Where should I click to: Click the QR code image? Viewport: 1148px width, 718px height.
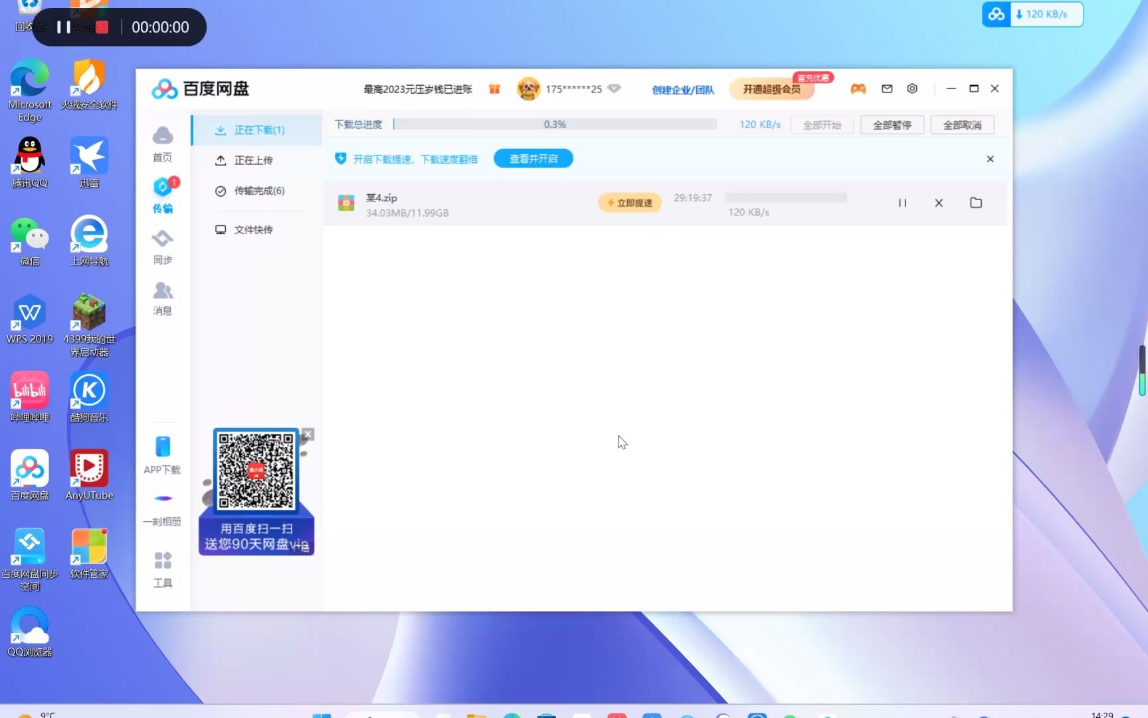click(256, 471)
